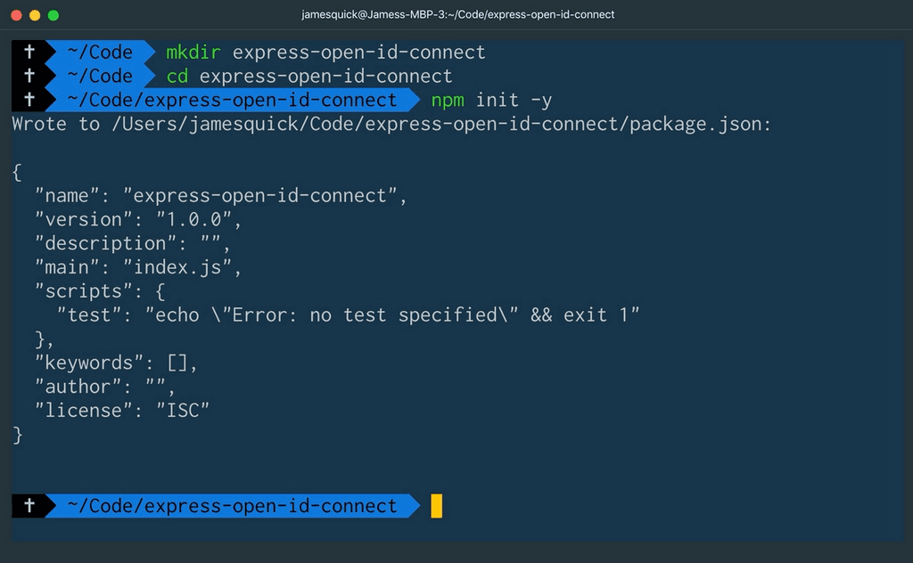Image resolution: width=913 pixels, height=563 pixels.
Task: Click the window title showing jamesquick@Jamess-MBP-3
Action: click(x=456, y=14)
